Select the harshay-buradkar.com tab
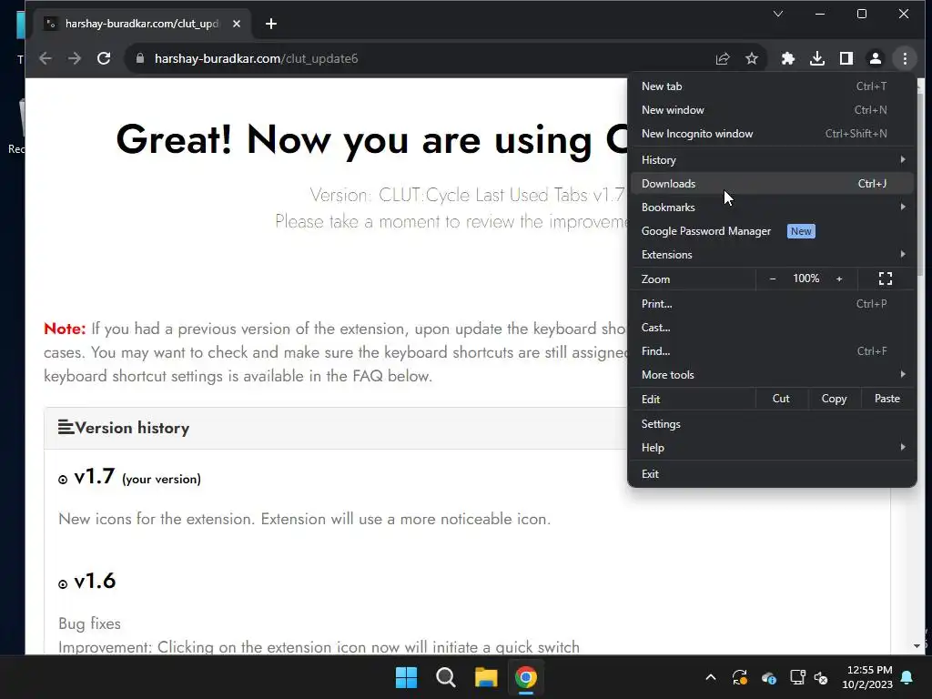 pyautogui.click(x=143, y=24)
